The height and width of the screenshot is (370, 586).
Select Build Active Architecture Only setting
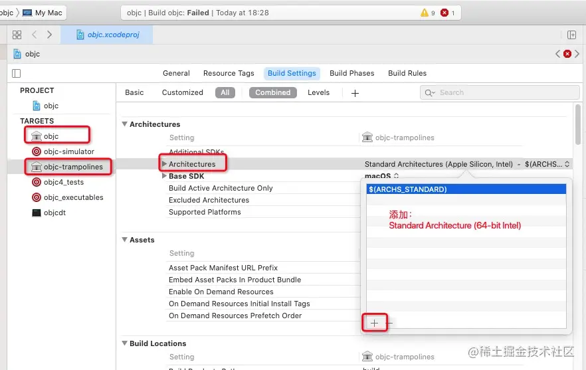tap(221, 188)
